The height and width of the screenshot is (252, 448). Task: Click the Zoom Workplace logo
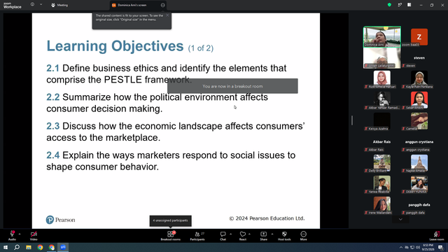click(13, 6)
